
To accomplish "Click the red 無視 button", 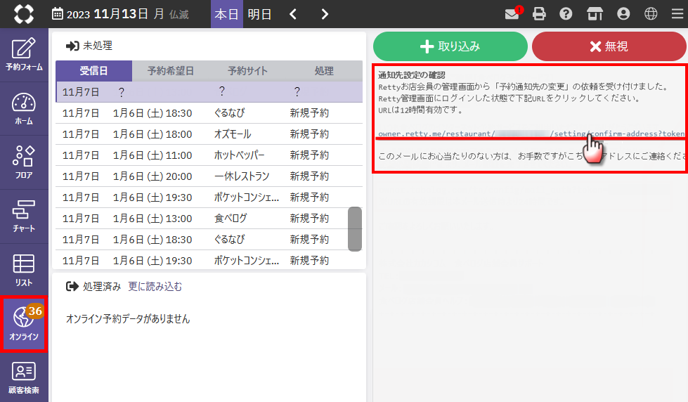I will (609, 46).
